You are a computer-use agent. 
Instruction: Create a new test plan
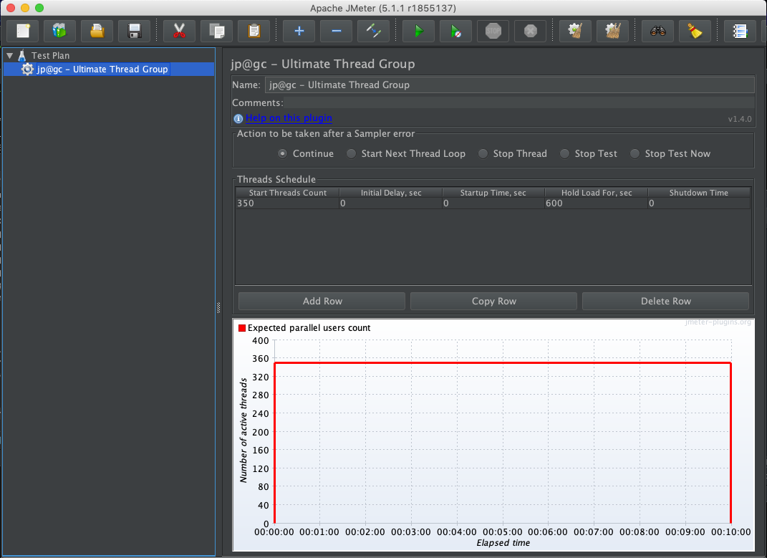(23, 31)
